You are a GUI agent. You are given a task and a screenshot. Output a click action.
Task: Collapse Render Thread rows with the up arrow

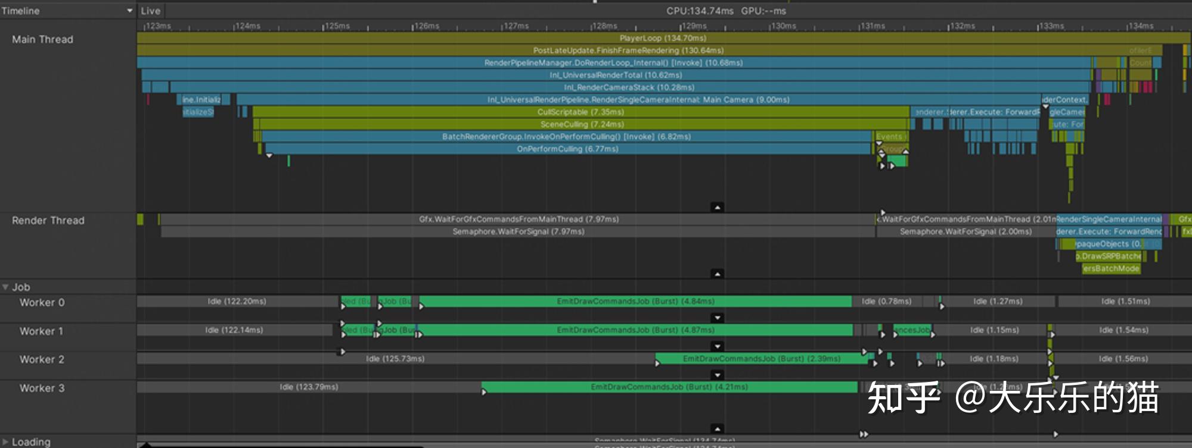[718, 274]
